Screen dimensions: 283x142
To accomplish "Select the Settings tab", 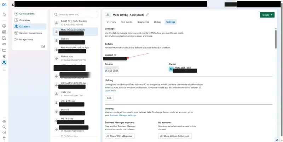I will pos(171,22).
